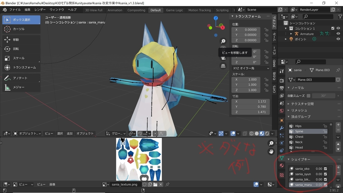Click the image editor zoom magnifier icon
The width and height of the screenshot is (343, 193).
(x=271, y=143)
